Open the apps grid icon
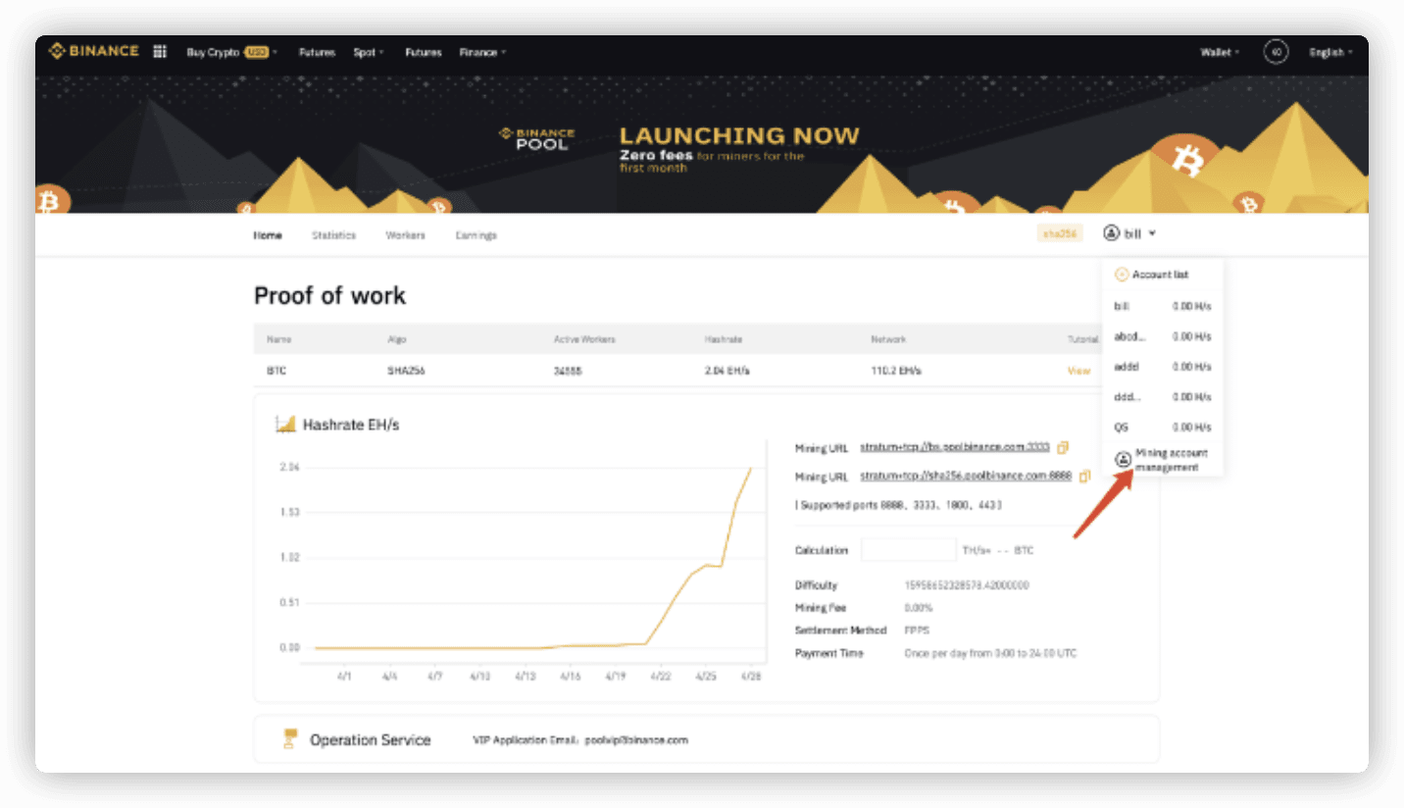This screenshot has height=808, width=1404. pyautogui.click(x=160, y=51)
